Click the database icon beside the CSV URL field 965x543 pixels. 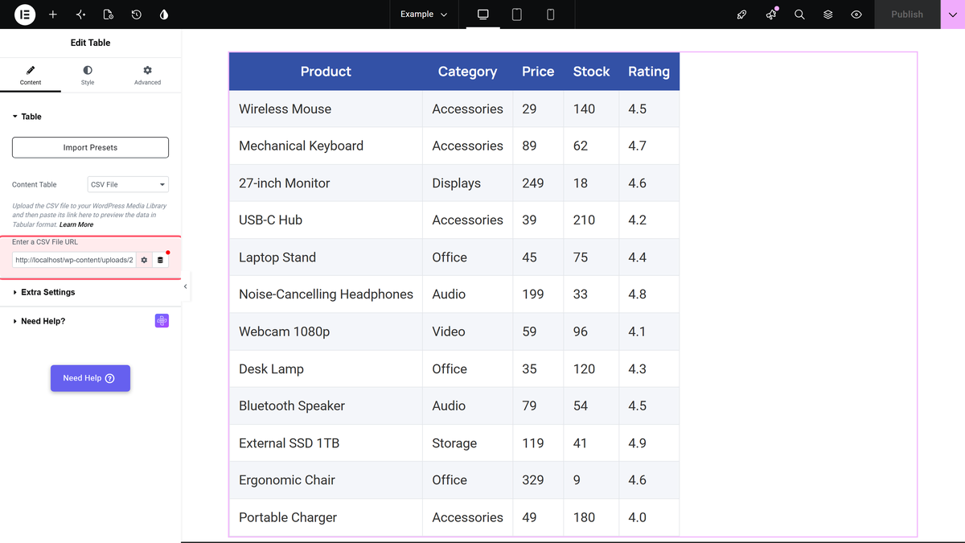coord(160,260)
